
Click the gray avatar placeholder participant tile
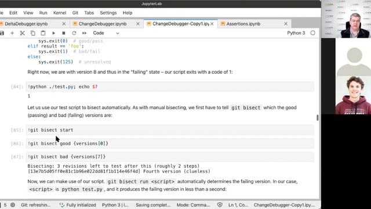353,57
